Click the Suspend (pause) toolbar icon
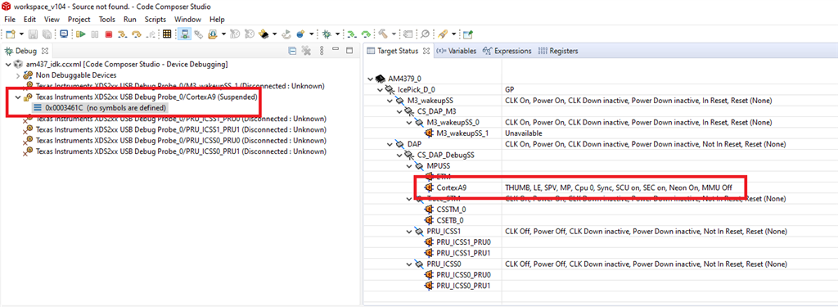Screen dimensions: 838x307 pos(95,34)
